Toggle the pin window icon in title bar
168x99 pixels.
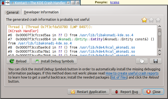(x=7, y=3)
